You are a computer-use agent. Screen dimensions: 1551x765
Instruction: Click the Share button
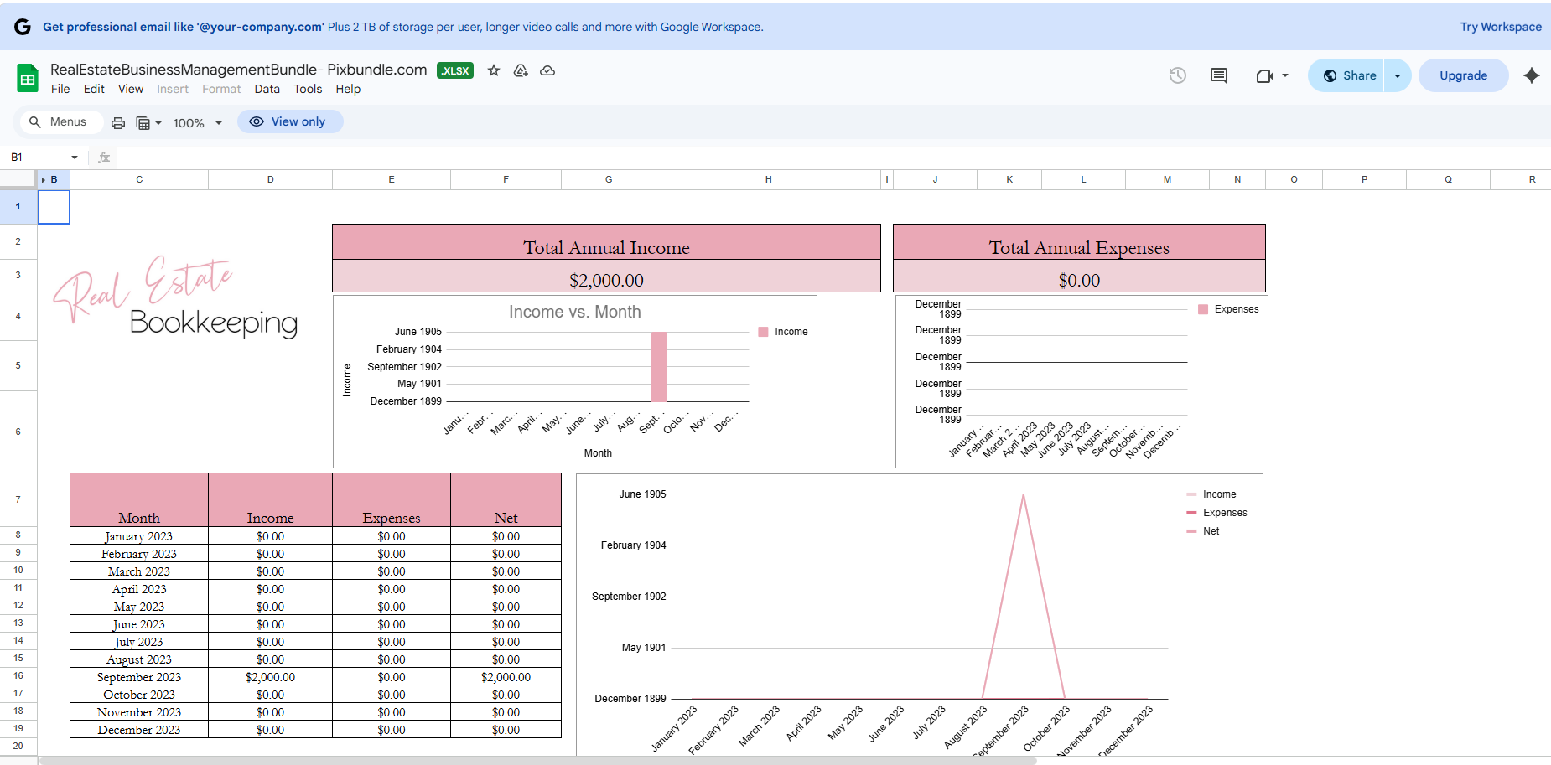[1346, 75]
